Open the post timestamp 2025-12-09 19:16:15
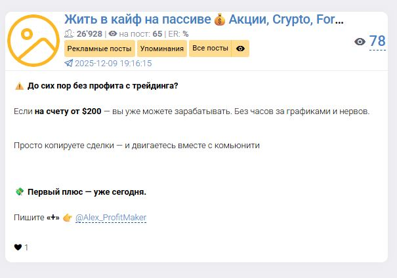Screen dimensions: 397x278 coord(114,64)
